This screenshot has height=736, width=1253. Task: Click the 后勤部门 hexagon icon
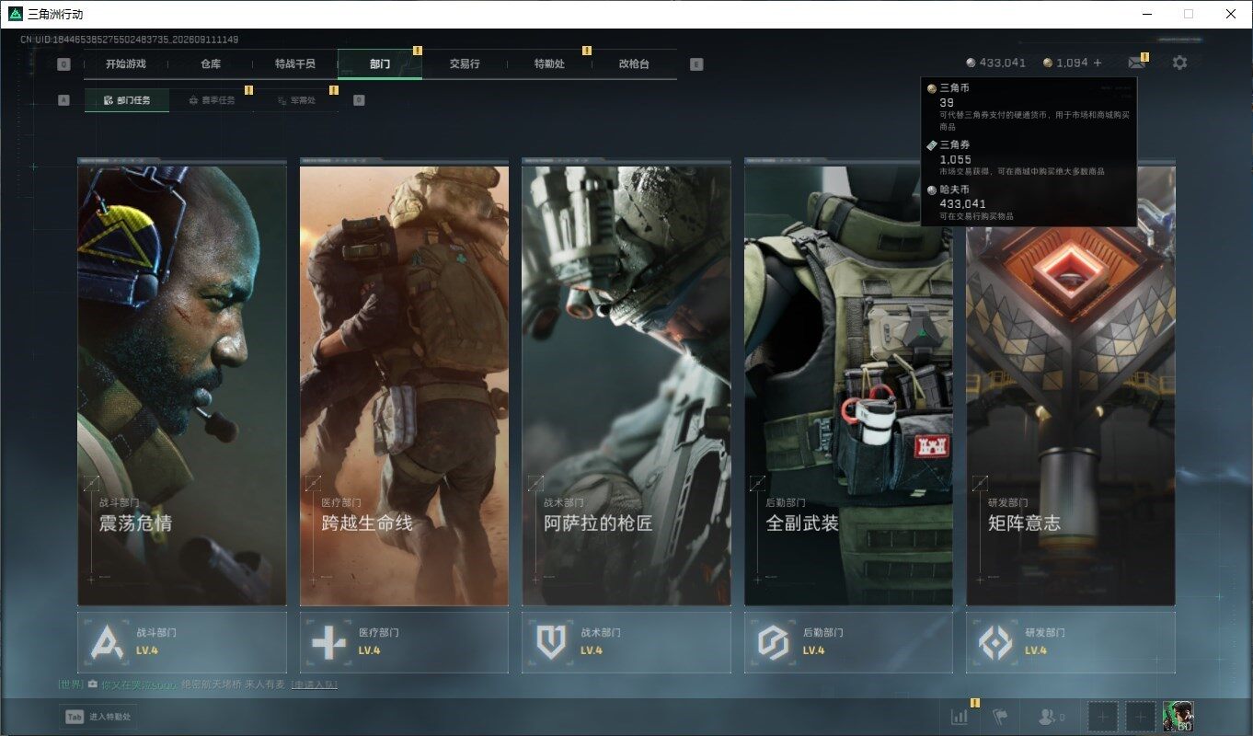[774, 641]
